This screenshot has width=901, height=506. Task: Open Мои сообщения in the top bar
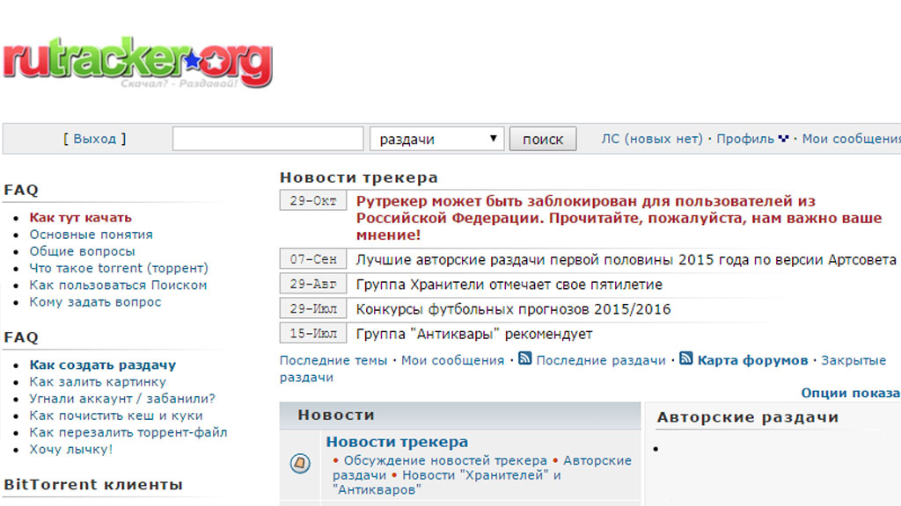tap(850, 139)
